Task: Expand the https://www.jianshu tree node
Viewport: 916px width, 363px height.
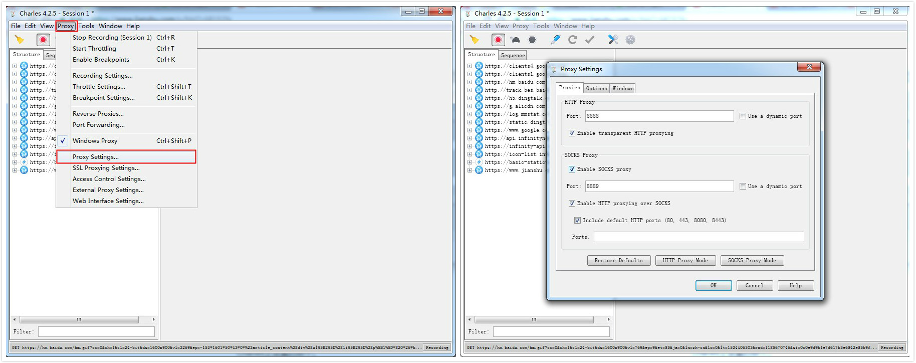Action: 470,170
